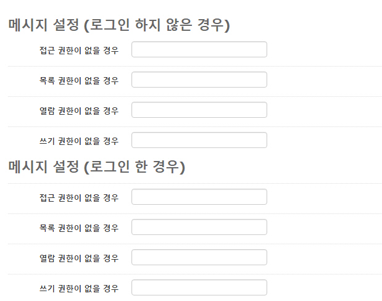The height and width of the screenshot is (301, 382).
Task: Click the '(로그인 한 경우)' heading text
Action: [135, 167]
